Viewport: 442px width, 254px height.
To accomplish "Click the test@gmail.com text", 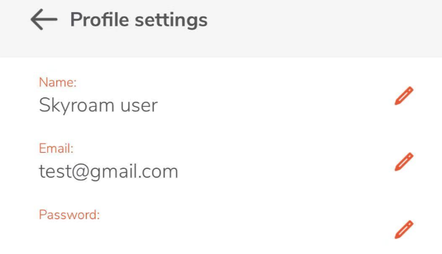I will tap(109, 171).
